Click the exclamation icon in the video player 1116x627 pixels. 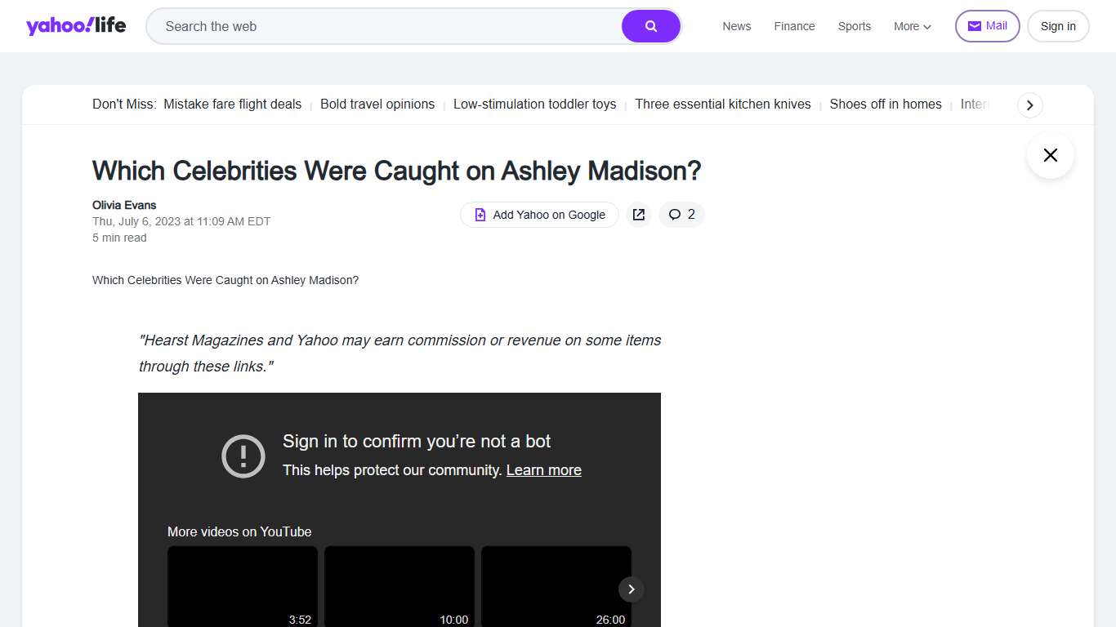coord(243,456)
